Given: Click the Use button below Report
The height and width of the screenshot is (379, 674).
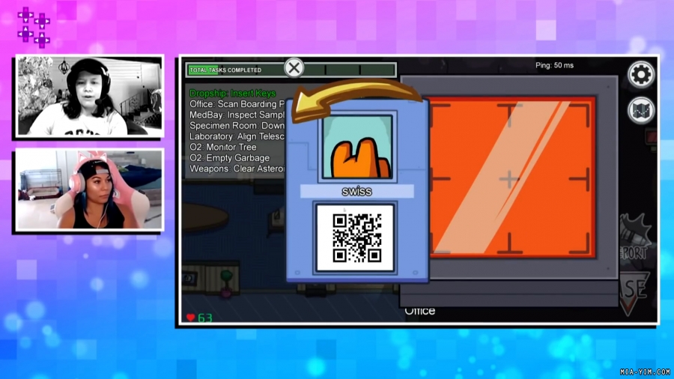Looking at the screenshot, I should pos(635,294).
